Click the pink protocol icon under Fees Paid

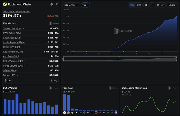[x=69, y=113]
